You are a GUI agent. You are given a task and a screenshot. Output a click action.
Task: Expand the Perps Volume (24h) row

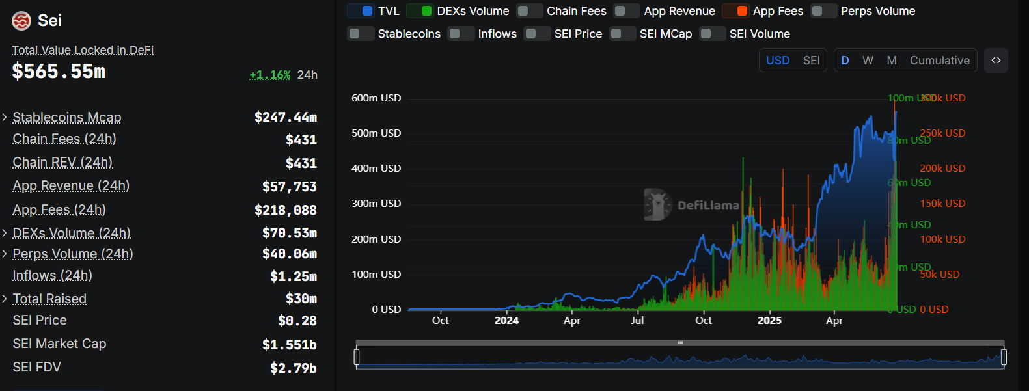pos(5,254)
